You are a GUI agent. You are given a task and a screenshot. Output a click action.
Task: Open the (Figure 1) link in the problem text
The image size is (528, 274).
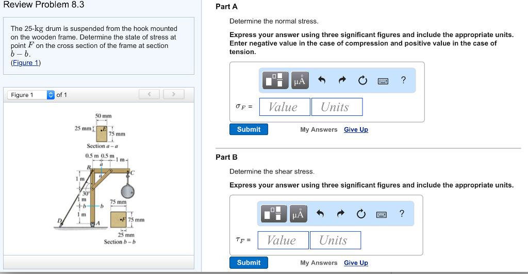pyautogui.click(x=26, y=62)
